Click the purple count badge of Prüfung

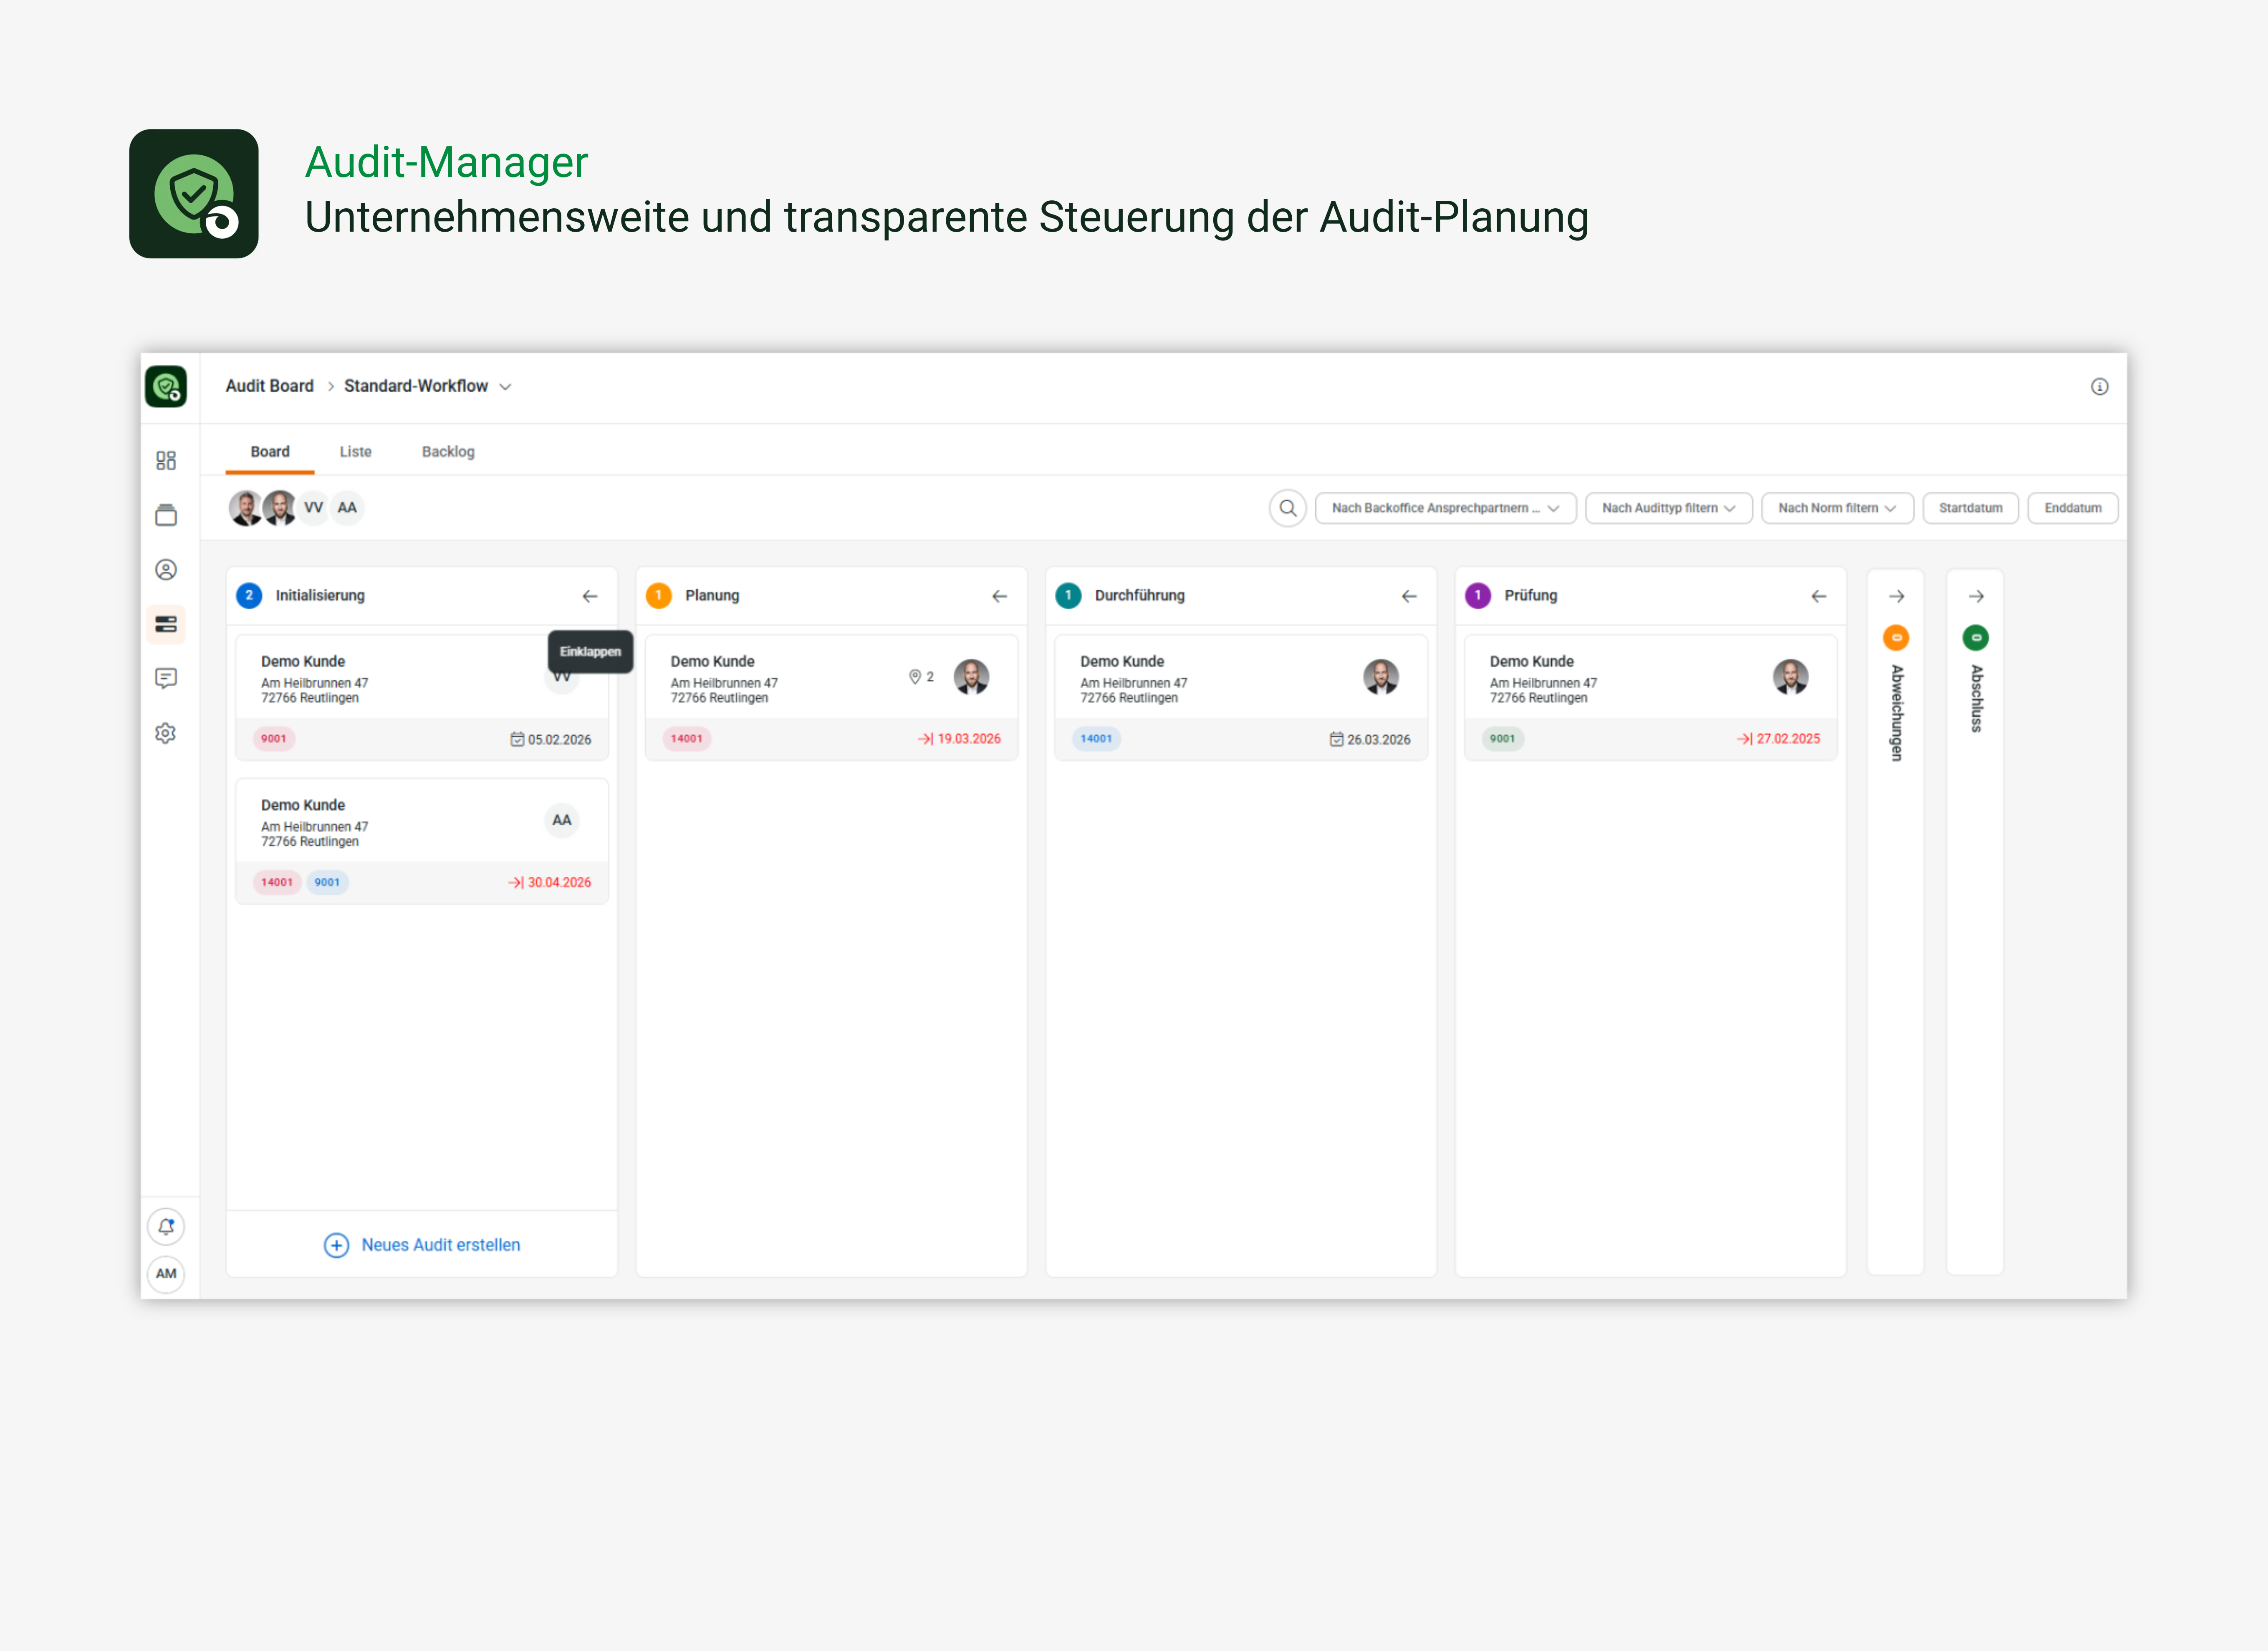[x=1477, y=595]
